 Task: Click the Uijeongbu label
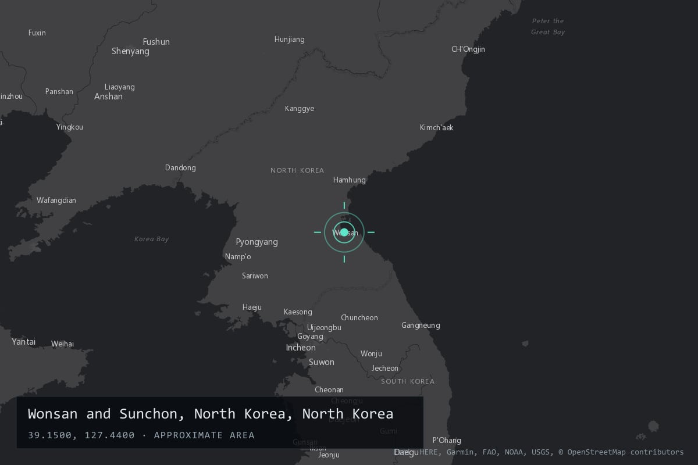(x=324, y=328)
